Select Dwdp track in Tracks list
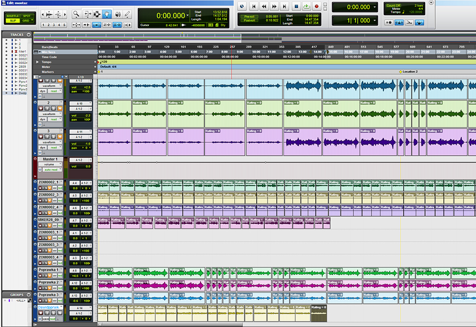The height and width of the screenshot is (327, 476). [23, 93]
